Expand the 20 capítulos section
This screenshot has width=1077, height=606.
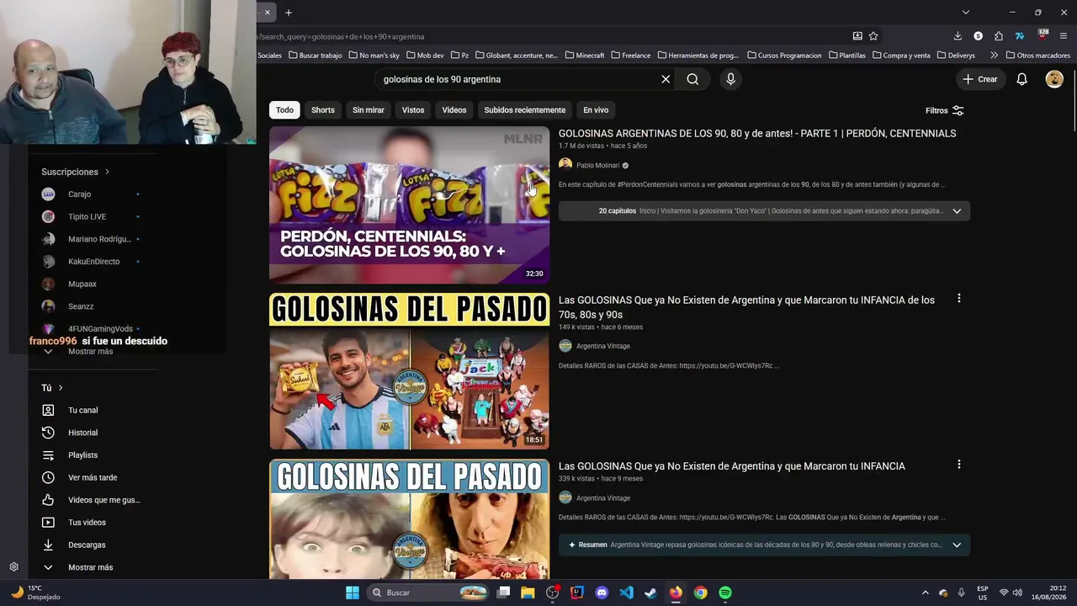[957, 211]
